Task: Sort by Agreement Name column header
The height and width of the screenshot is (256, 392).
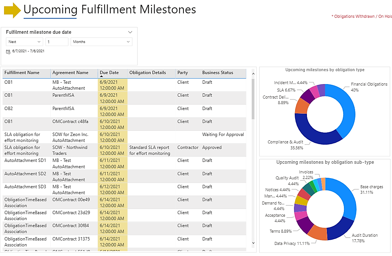Action: [70, 73]
